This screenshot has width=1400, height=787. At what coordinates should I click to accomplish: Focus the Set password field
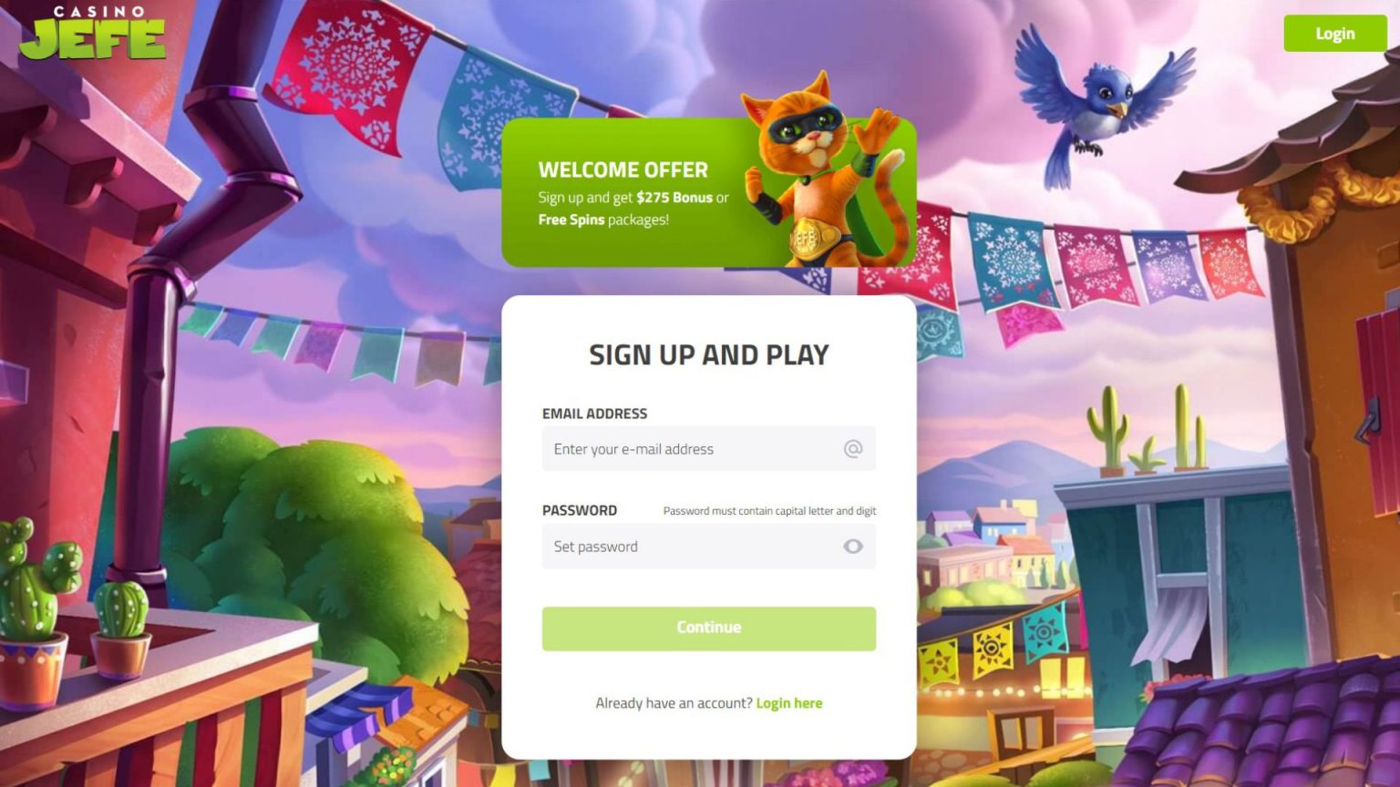point(709,547)
